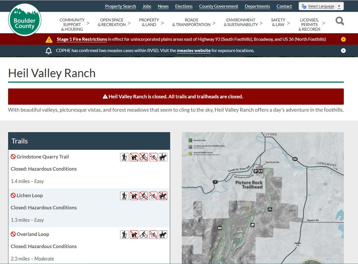Open the Open Space & Recreation menu
This screenshot has width=358, height=264.
112,22
